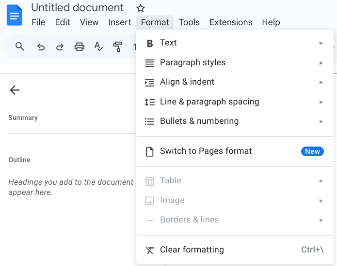Viewport: 337px width, 266px height.
Task: Click the Undo arrow icon
Action: pyautogui.click(x=41, y=47)
